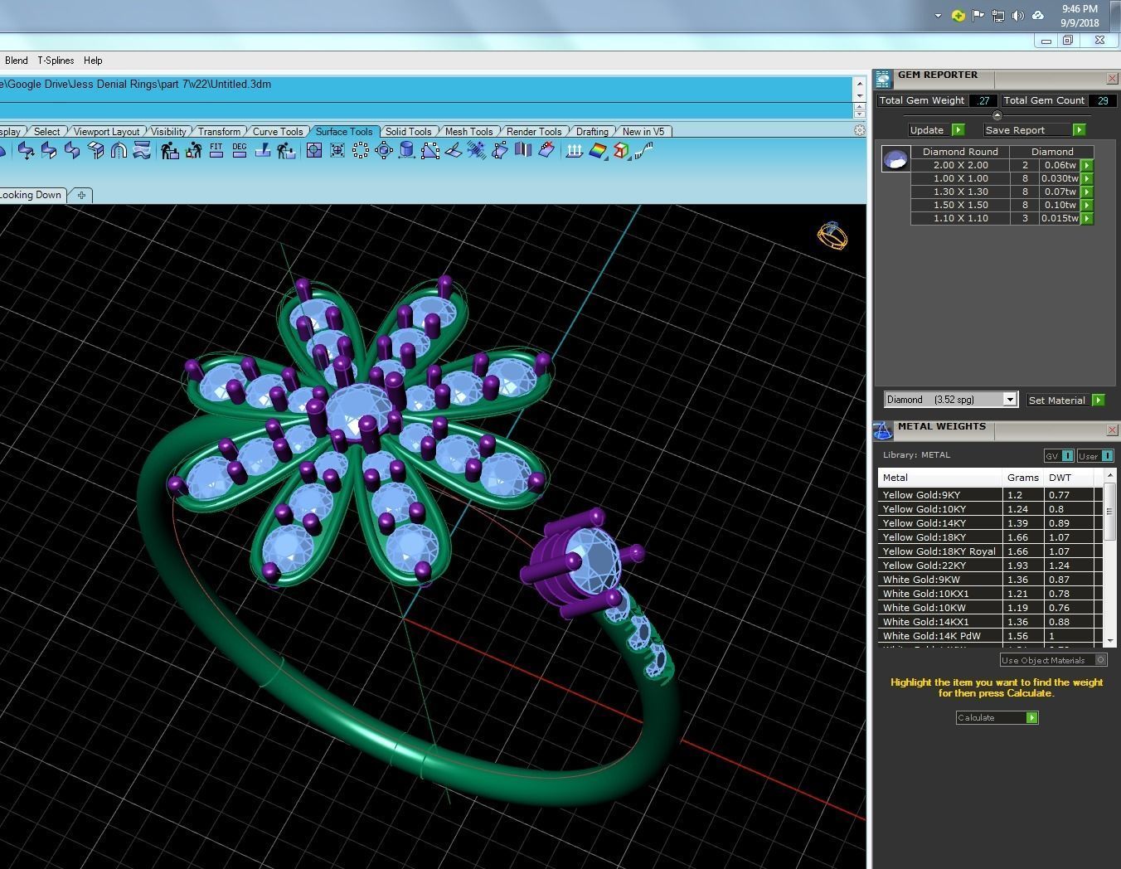The image size is (1121, 869).
Task: Click the gem reporter panel slider handle
Action: click(x=997, y=115)
